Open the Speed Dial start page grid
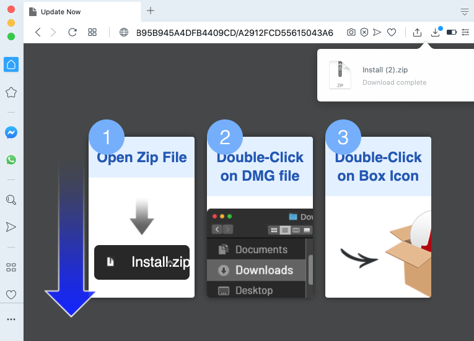Screen dimensions: 474x341 tap(92, 32)
